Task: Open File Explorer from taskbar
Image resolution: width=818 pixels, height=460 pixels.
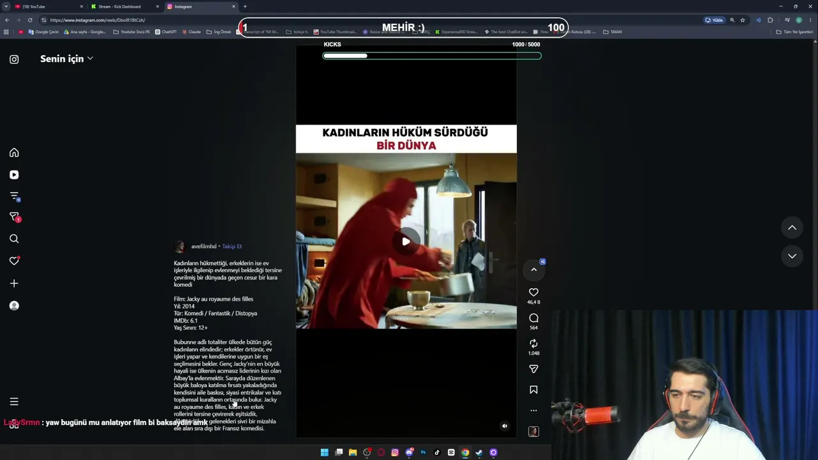Action: click(x=353, y=452)
